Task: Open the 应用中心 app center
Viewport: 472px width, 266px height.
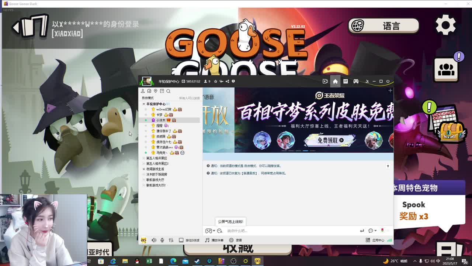Action: [375, 240]
